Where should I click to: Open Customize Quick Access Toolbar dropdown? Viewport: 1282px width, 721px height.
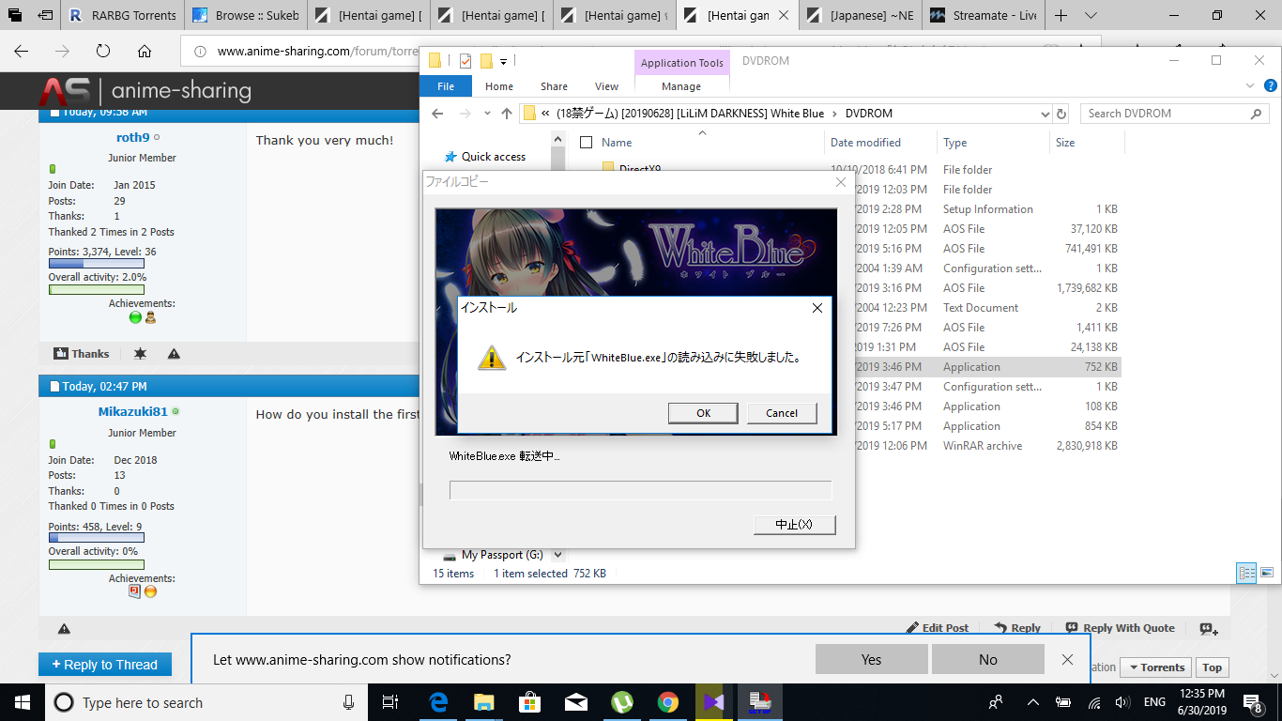coord(503,62)
